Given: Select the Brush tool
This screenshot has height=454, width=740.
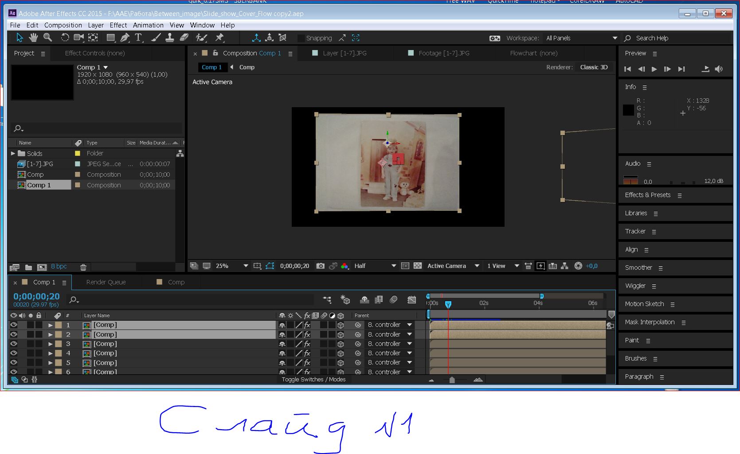Looking at the screenshot, I should pos(156,38).
